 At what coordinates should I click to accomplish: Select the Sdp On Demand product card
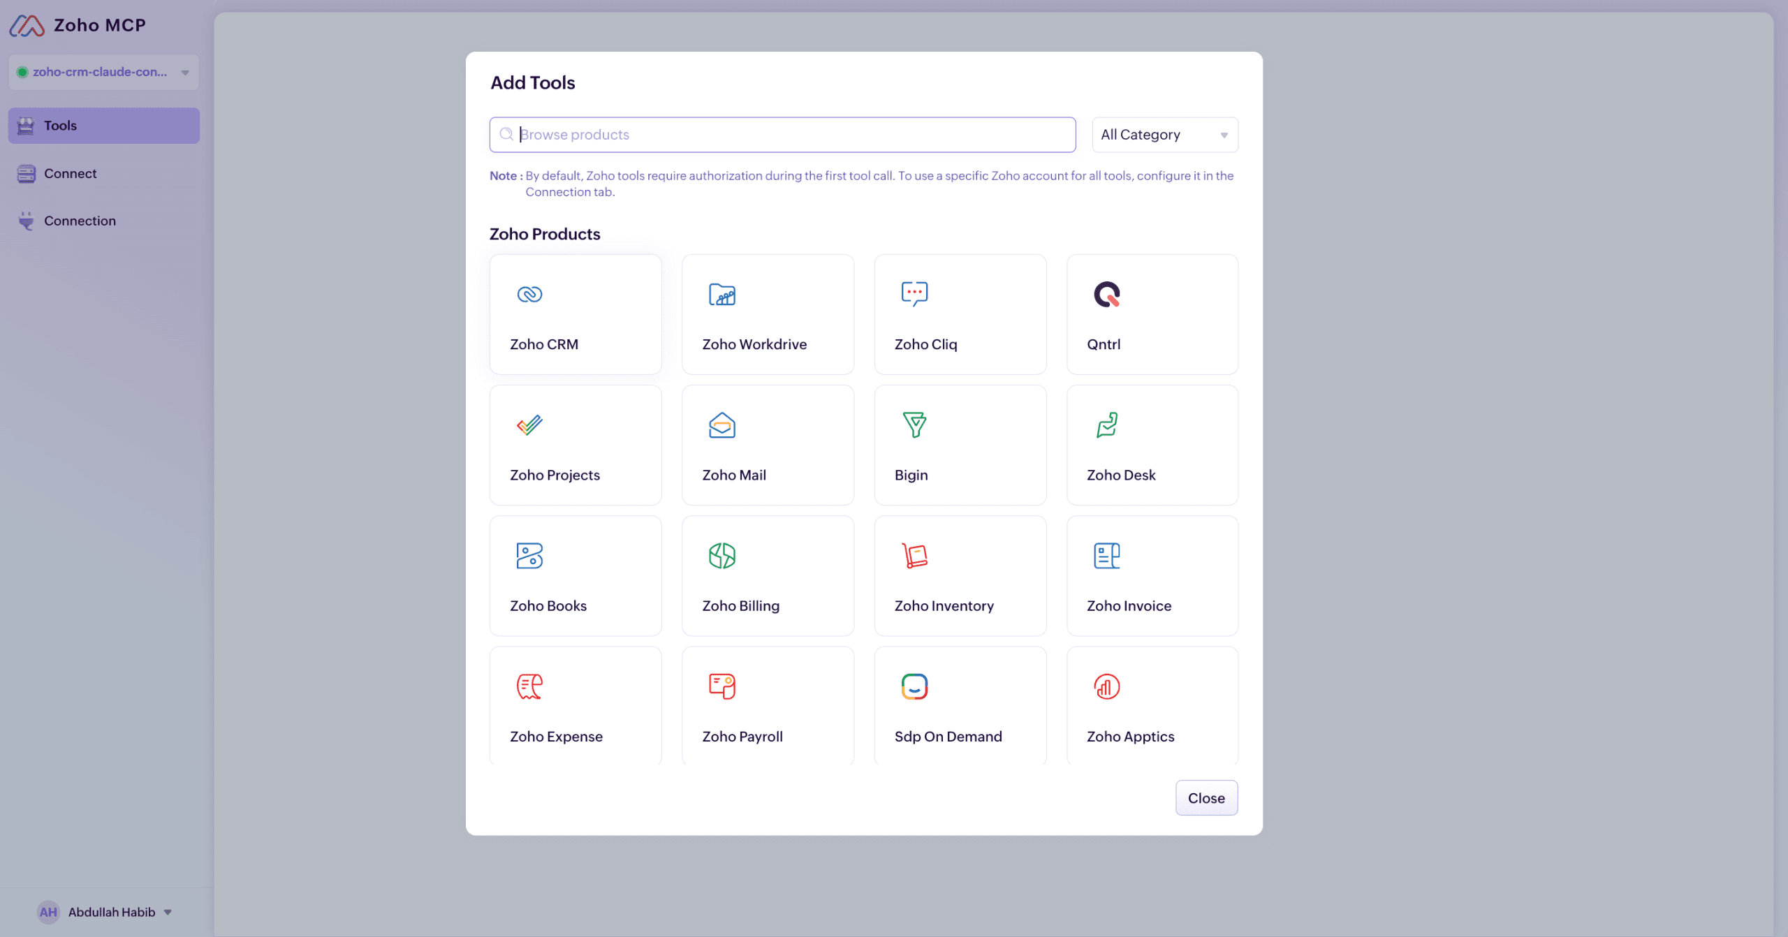(960, 706)
